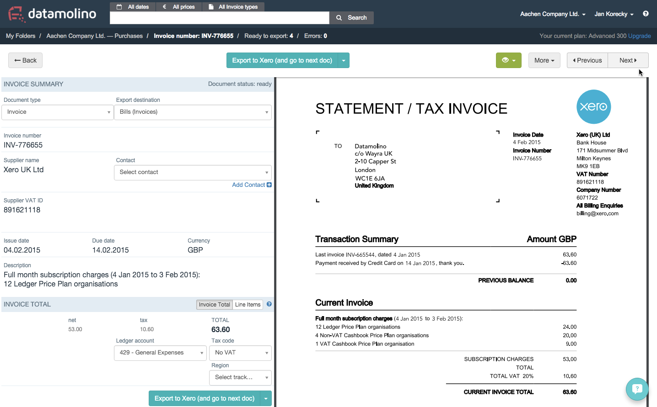
Task: Click the 'Ready to export: 4' breadcrumb text
Action: pos(269,36)
